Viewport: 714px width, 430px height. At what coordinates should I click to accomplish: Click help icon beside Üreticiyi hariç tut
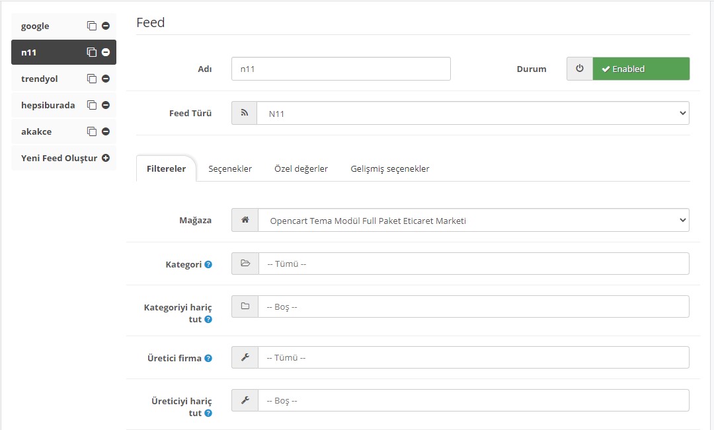coord(208,413)
